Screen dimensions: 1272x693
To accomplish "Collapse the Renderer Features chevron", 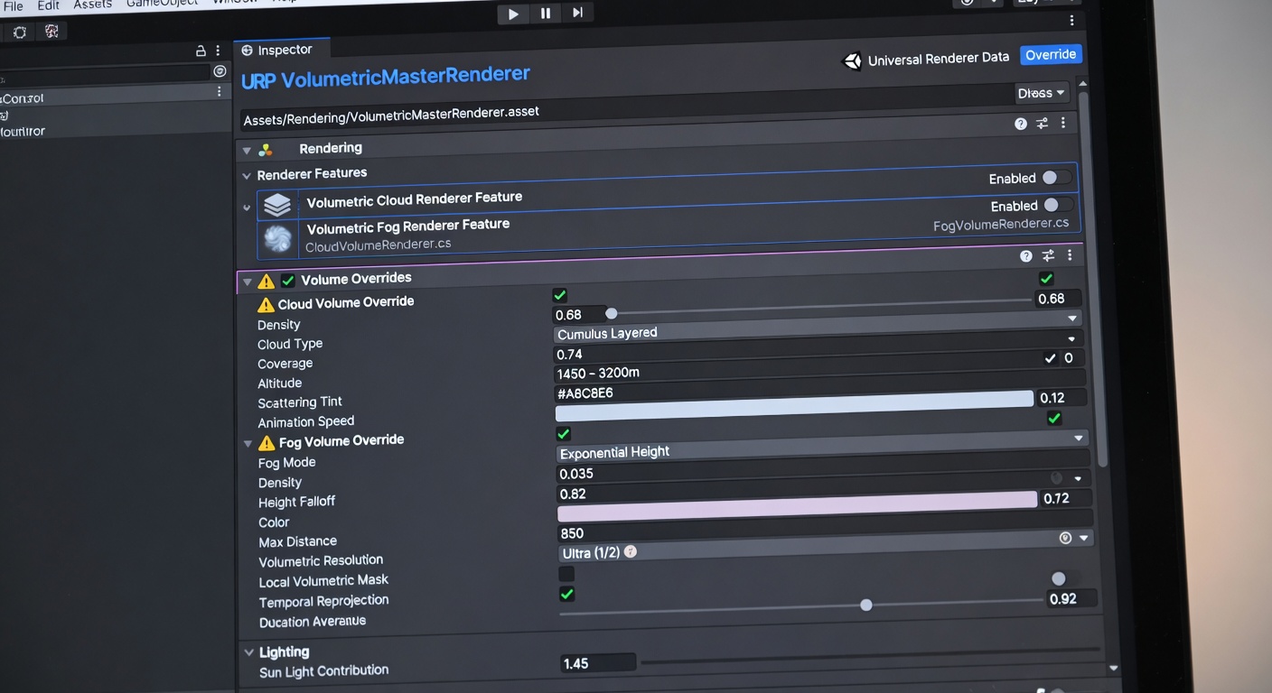I will [x=246, y=176].
